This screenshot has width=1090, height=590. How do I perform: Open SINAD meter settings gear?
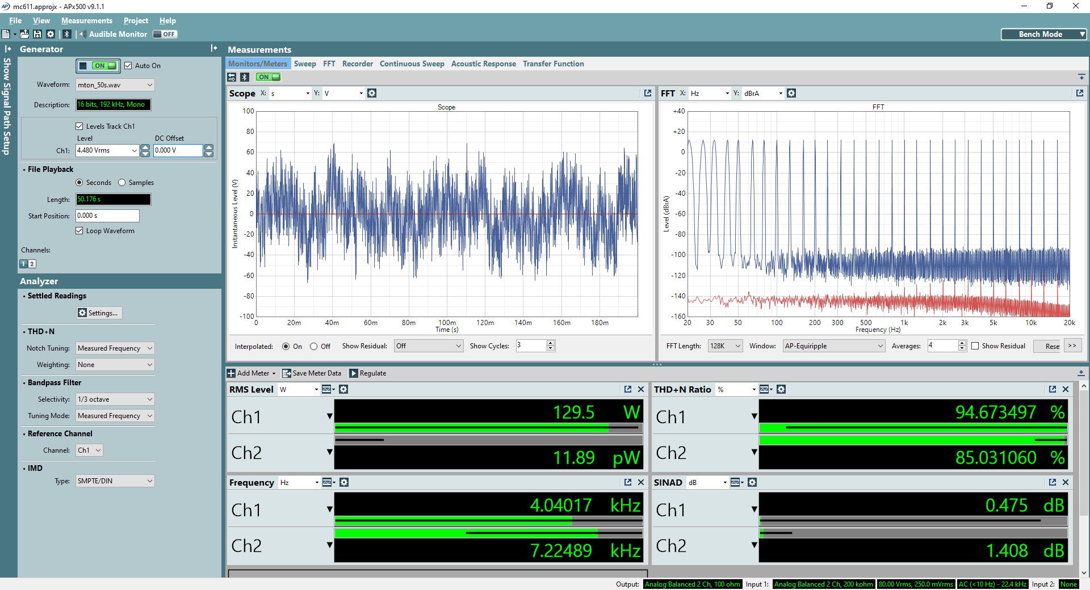click(x=752, y=482)
